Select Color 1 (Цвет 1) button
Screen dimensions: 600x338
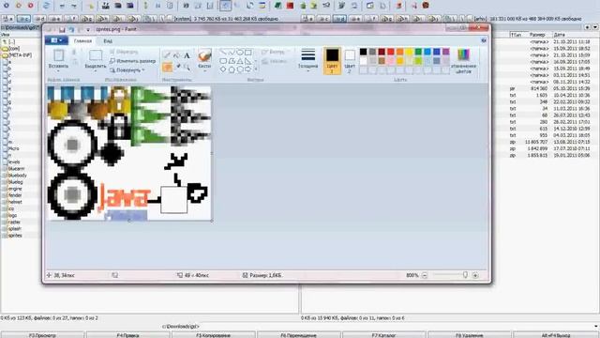(332, 60)
